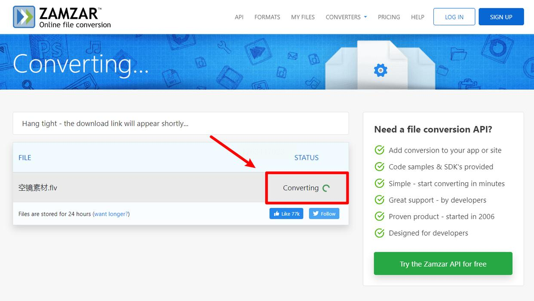Click 'Designed for developers' text
534x301 pixels.
pos(428,233)
